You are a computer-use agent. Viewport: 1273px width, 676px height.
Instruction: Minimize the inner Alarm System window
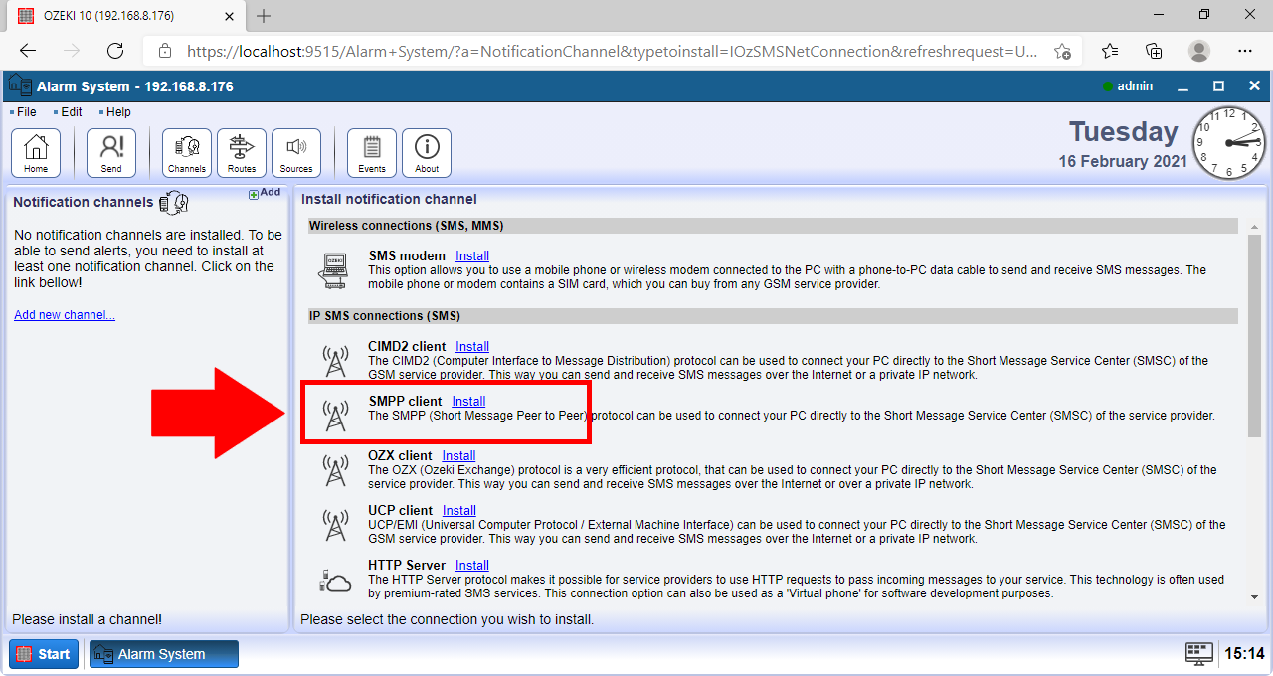1183,86
